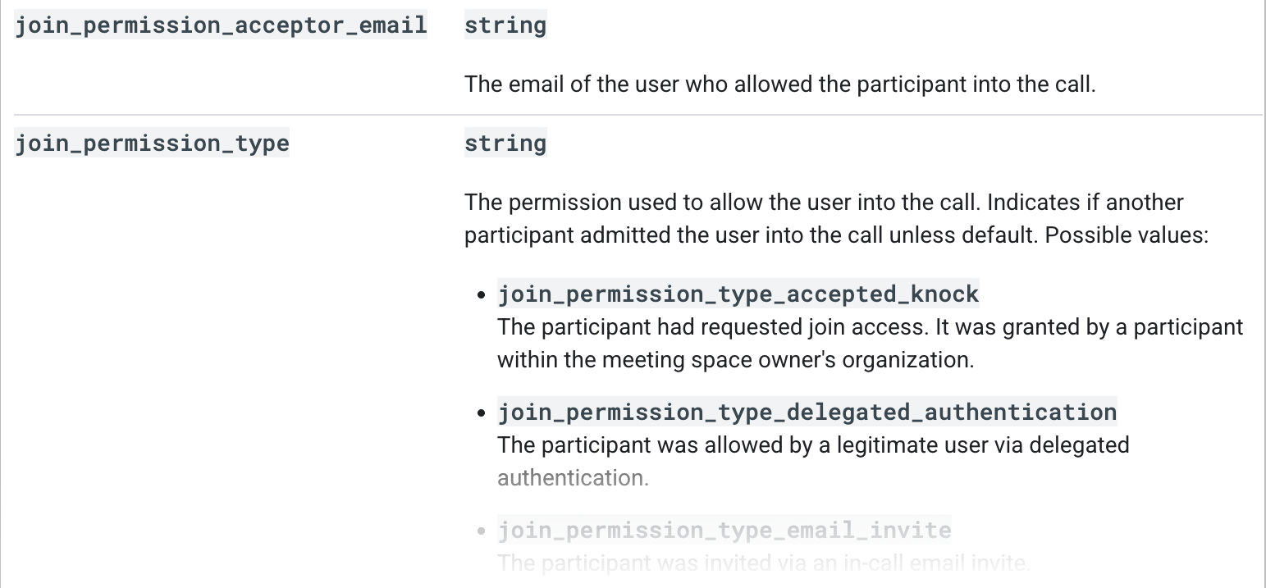The image size is (1266, 588).
Task: Click the join_permission_acceptor_email parameter name
Action: pos(221,25)
